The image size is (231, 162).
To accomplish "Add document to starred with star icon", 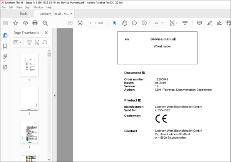I will tap(15, 23).
